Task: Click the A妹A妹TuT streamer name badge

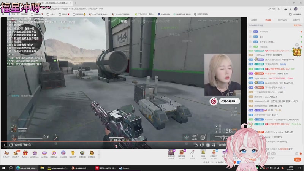Action: (229, 101)
